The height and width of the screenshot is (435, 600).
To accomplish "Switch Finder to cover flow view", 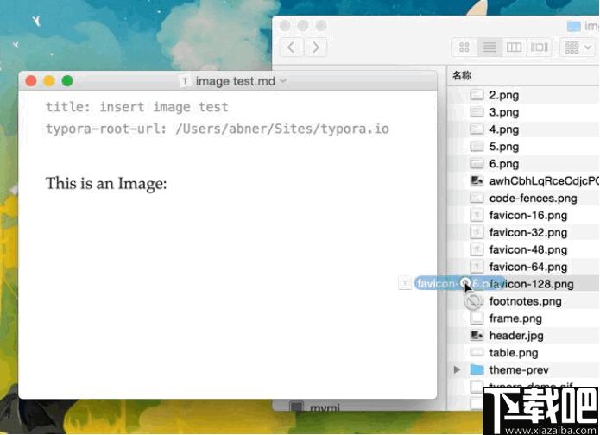I will [539, 47].
